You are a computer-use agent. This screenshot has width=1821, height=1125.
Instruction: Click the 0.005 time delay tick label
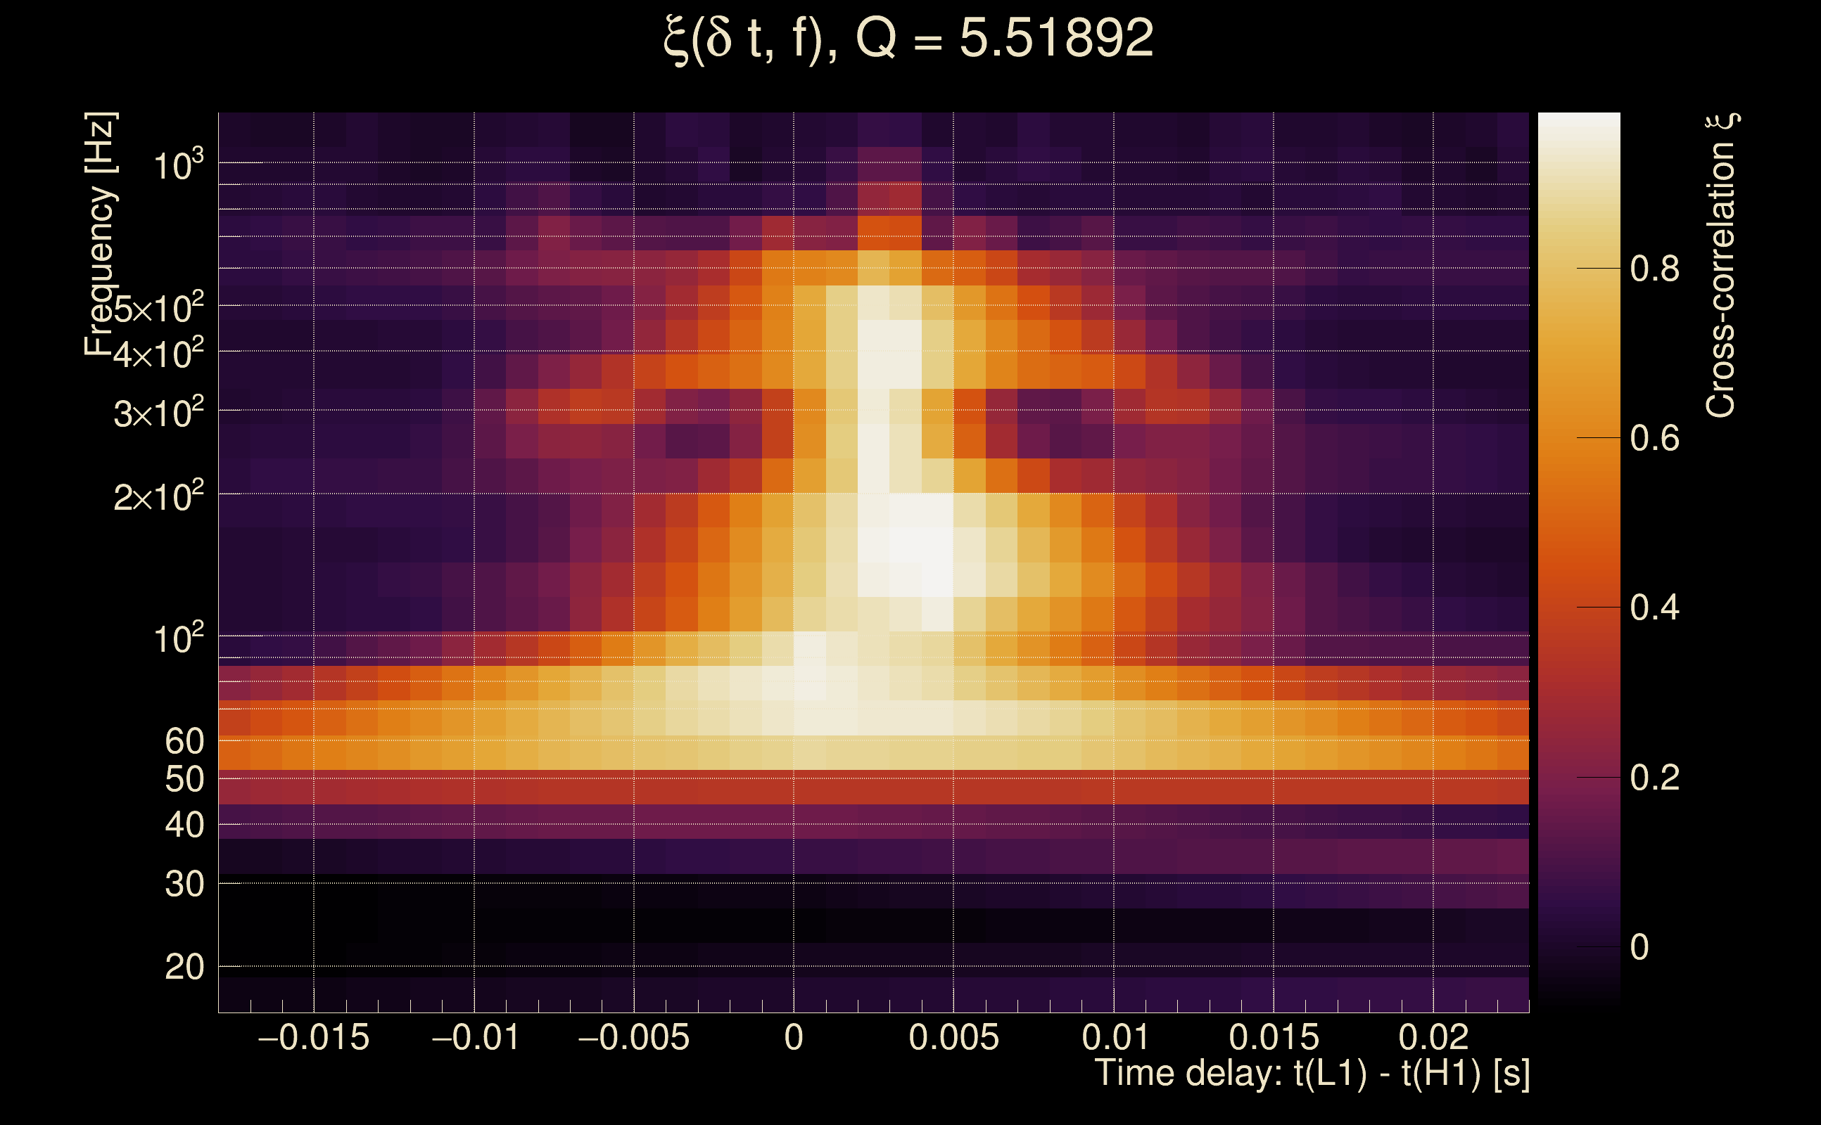953,1037
